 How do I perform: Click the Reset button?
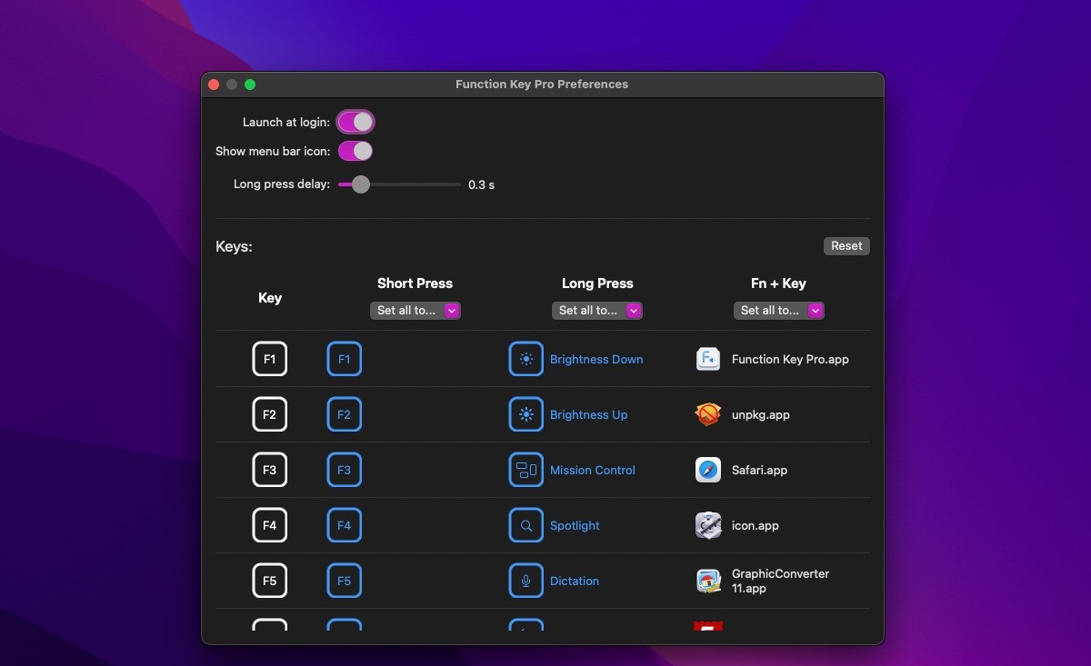tap(846, 245)
